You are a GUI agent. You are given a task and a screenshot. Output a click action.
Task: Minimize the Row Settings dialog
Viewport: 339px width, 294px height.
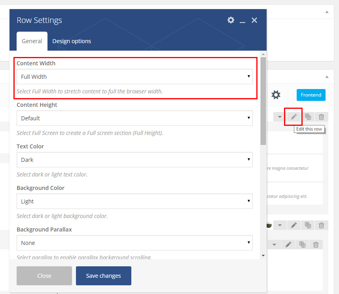[x=242, y=21]
